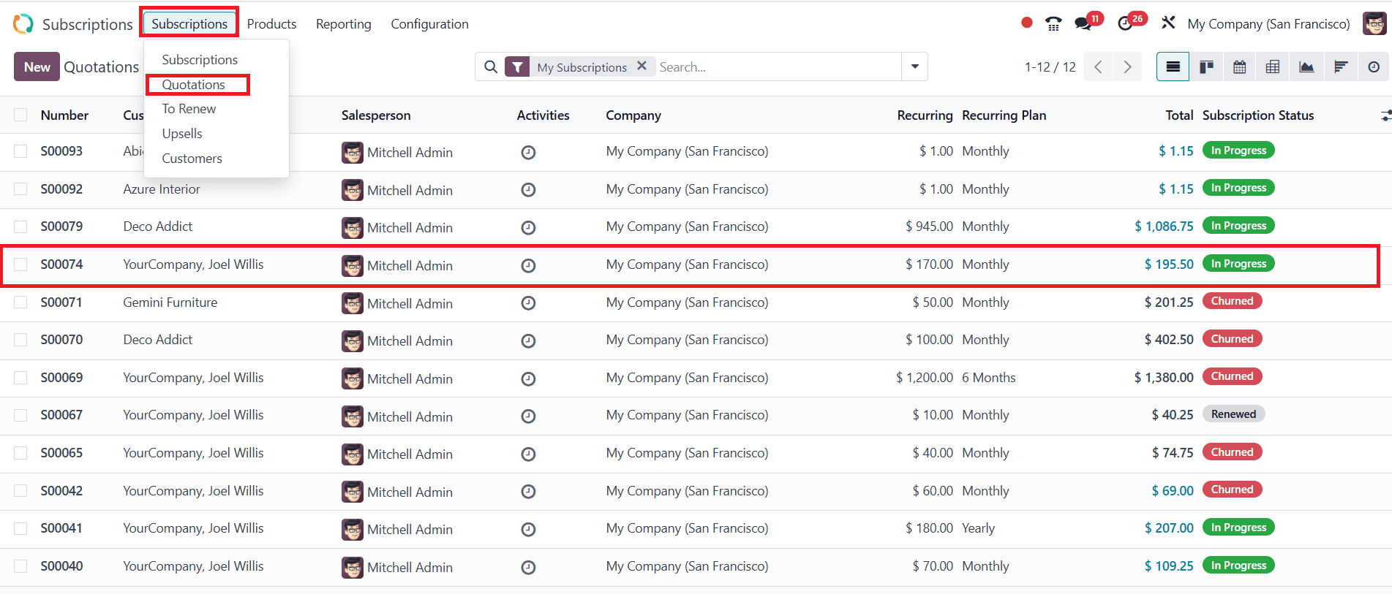Open activity clock for S00074
This screenshot has height=594, width=1392.
tap(528, 265)
